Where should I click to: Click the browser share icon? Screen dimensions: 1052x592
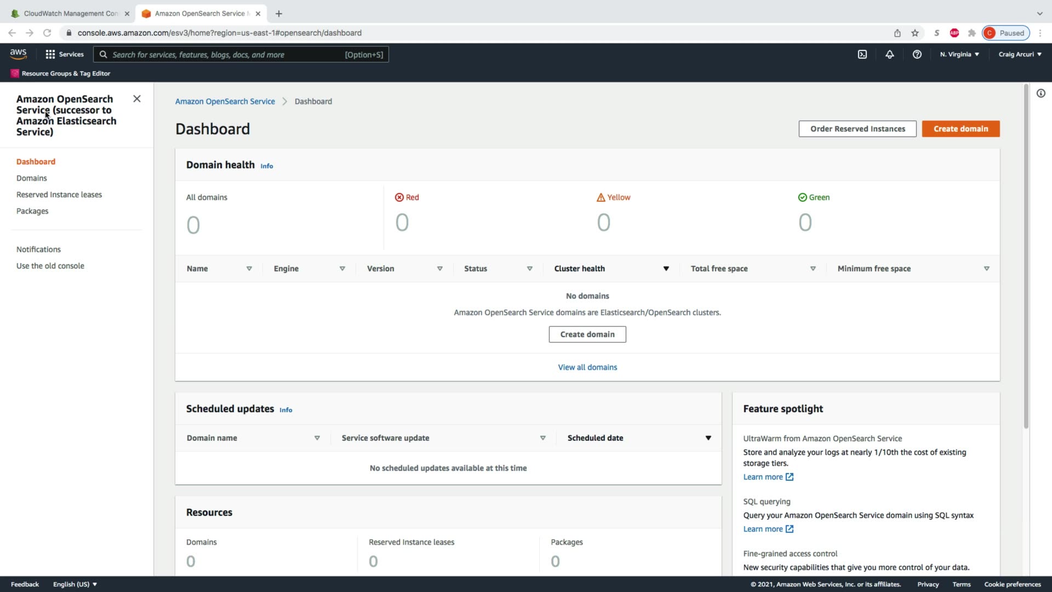tap(897, 33)
